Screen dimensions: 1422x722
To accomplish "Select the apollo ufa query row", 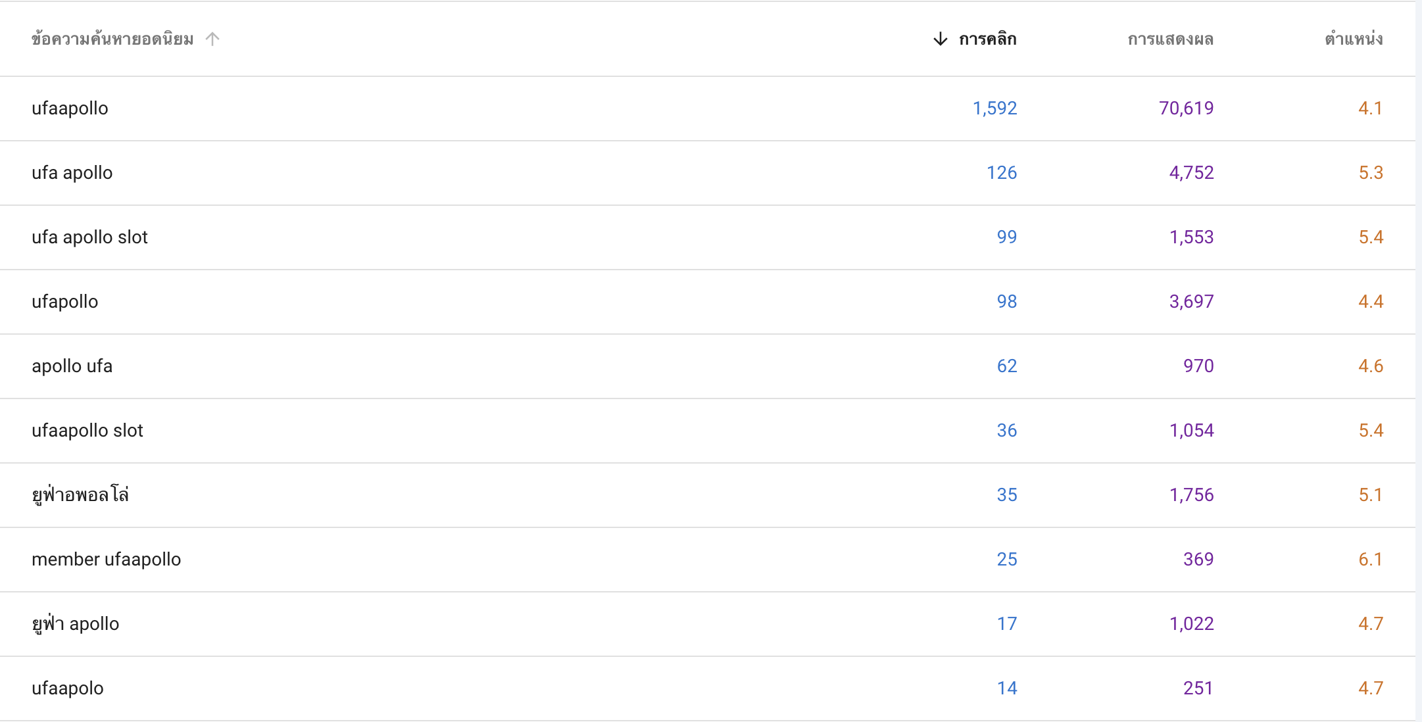I will 708,366.
